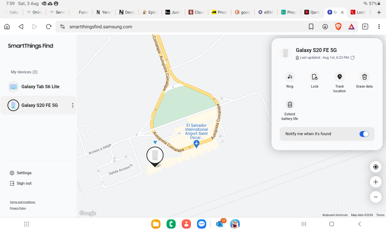The height and width of the screenshot is (231, 386).
Task: Switch to the Lost tab
Action: coord(359,13)
